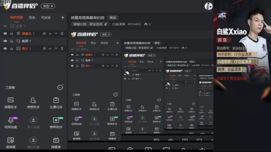Click the flame popularity icon
Viewport: 271px width, 152px height.
tap(146, 24)
